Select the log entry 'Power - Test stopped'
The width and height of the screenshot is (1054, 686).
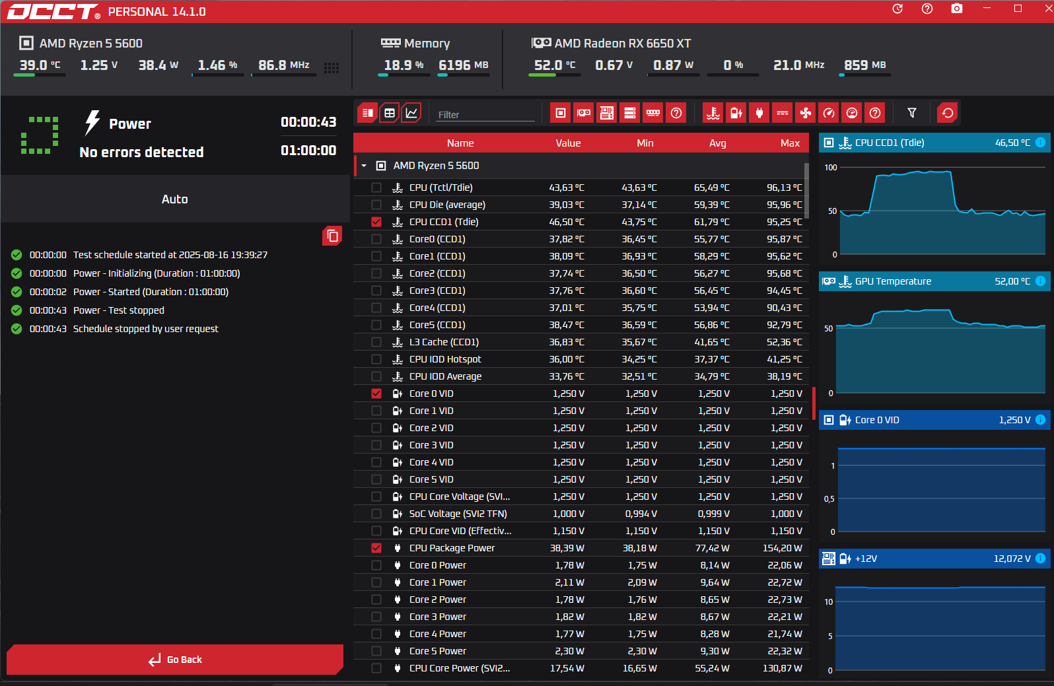point(119,310)
